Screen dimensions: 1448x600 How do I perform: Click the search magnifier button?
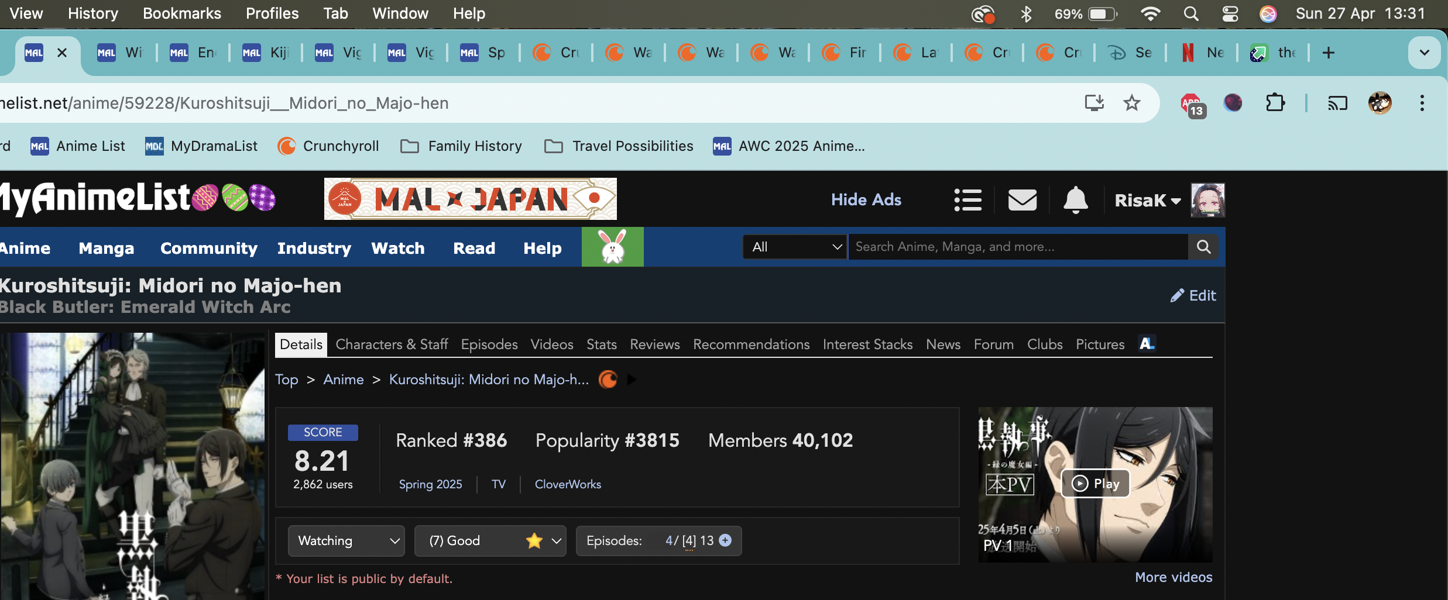pyautogui.click(x=1203, y=247)
